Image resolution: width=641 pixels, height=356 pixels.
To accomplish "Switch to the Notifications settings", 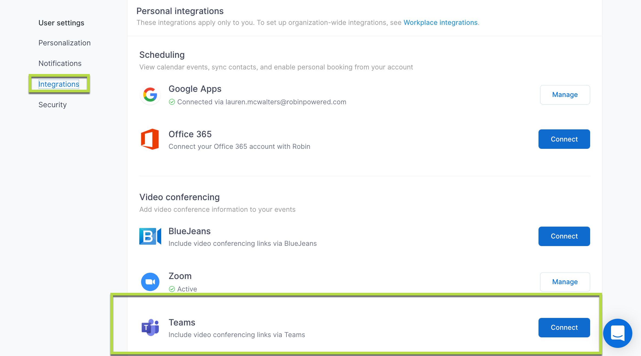I will 60,63.
